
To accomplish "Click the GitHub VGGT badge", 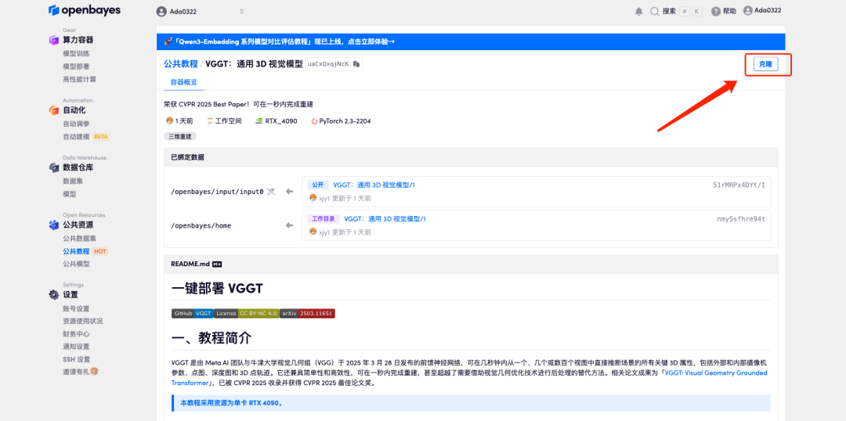I will point(192,313).
